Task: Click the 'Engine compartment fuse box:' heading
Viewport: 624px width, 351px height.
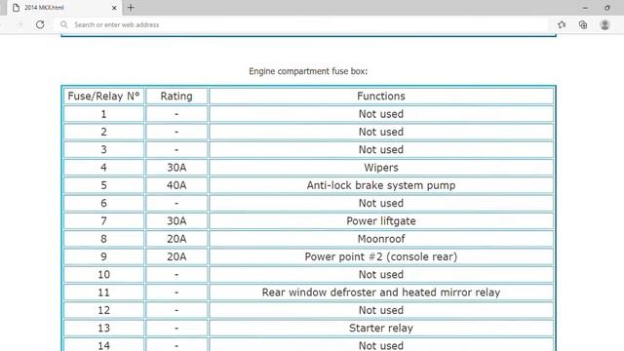Action: [x=308, y=71]
